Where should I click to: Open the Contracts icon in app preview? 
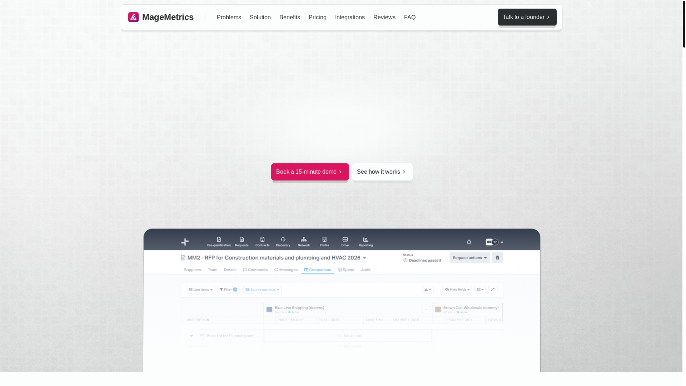coord(262,242)
